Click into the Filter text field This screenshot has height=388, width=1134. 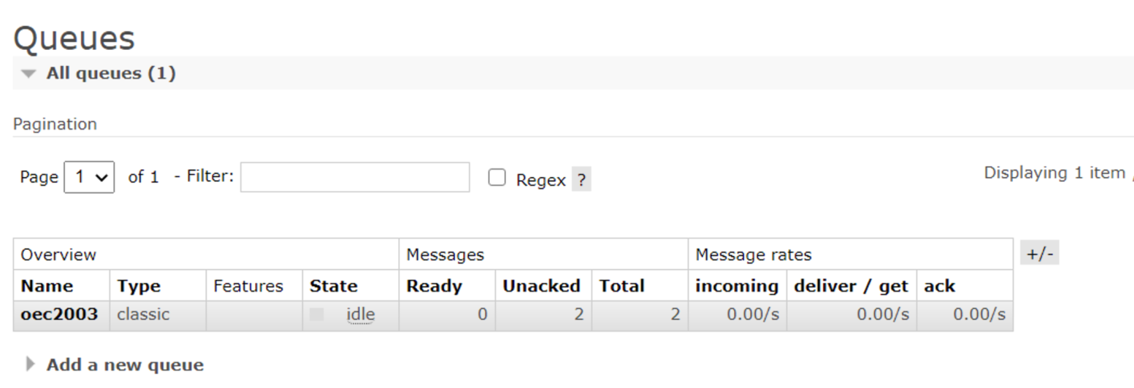click(x=355, y=177)
